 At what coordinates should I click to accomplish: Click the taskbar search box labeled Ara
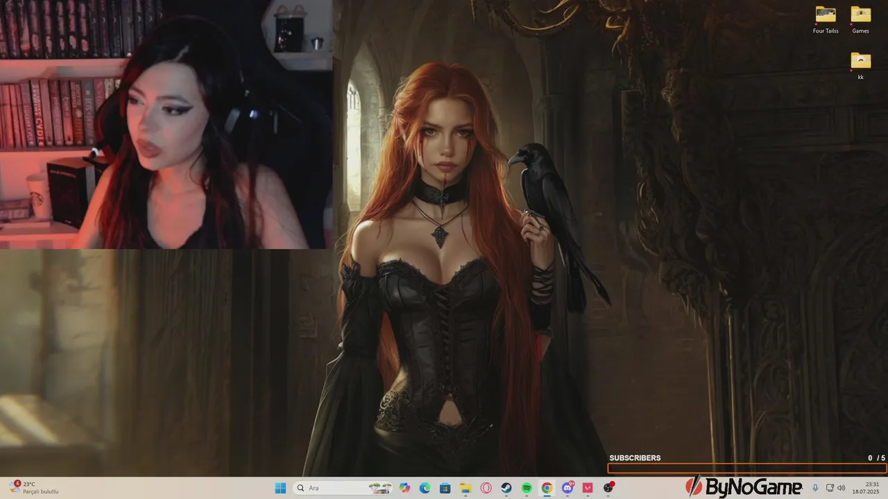click(x=342, y=488)
